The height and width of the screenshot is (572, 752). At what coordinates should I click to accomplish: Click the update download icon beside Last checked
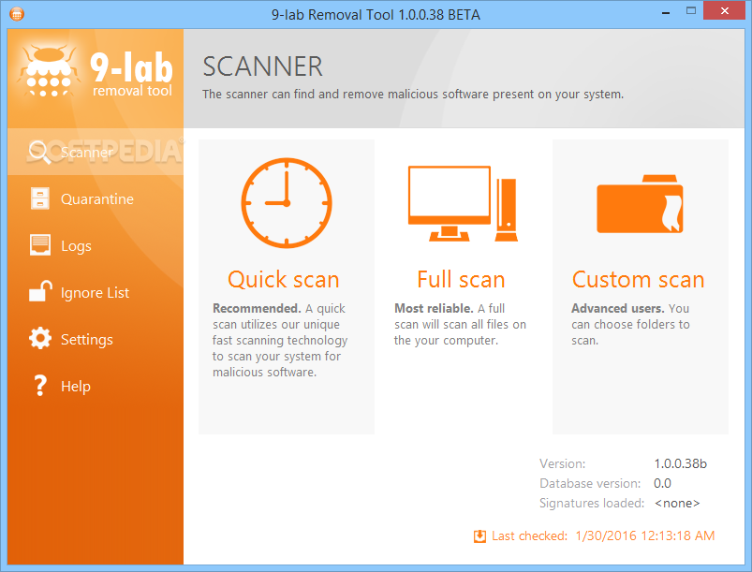(x=479, y=536)
